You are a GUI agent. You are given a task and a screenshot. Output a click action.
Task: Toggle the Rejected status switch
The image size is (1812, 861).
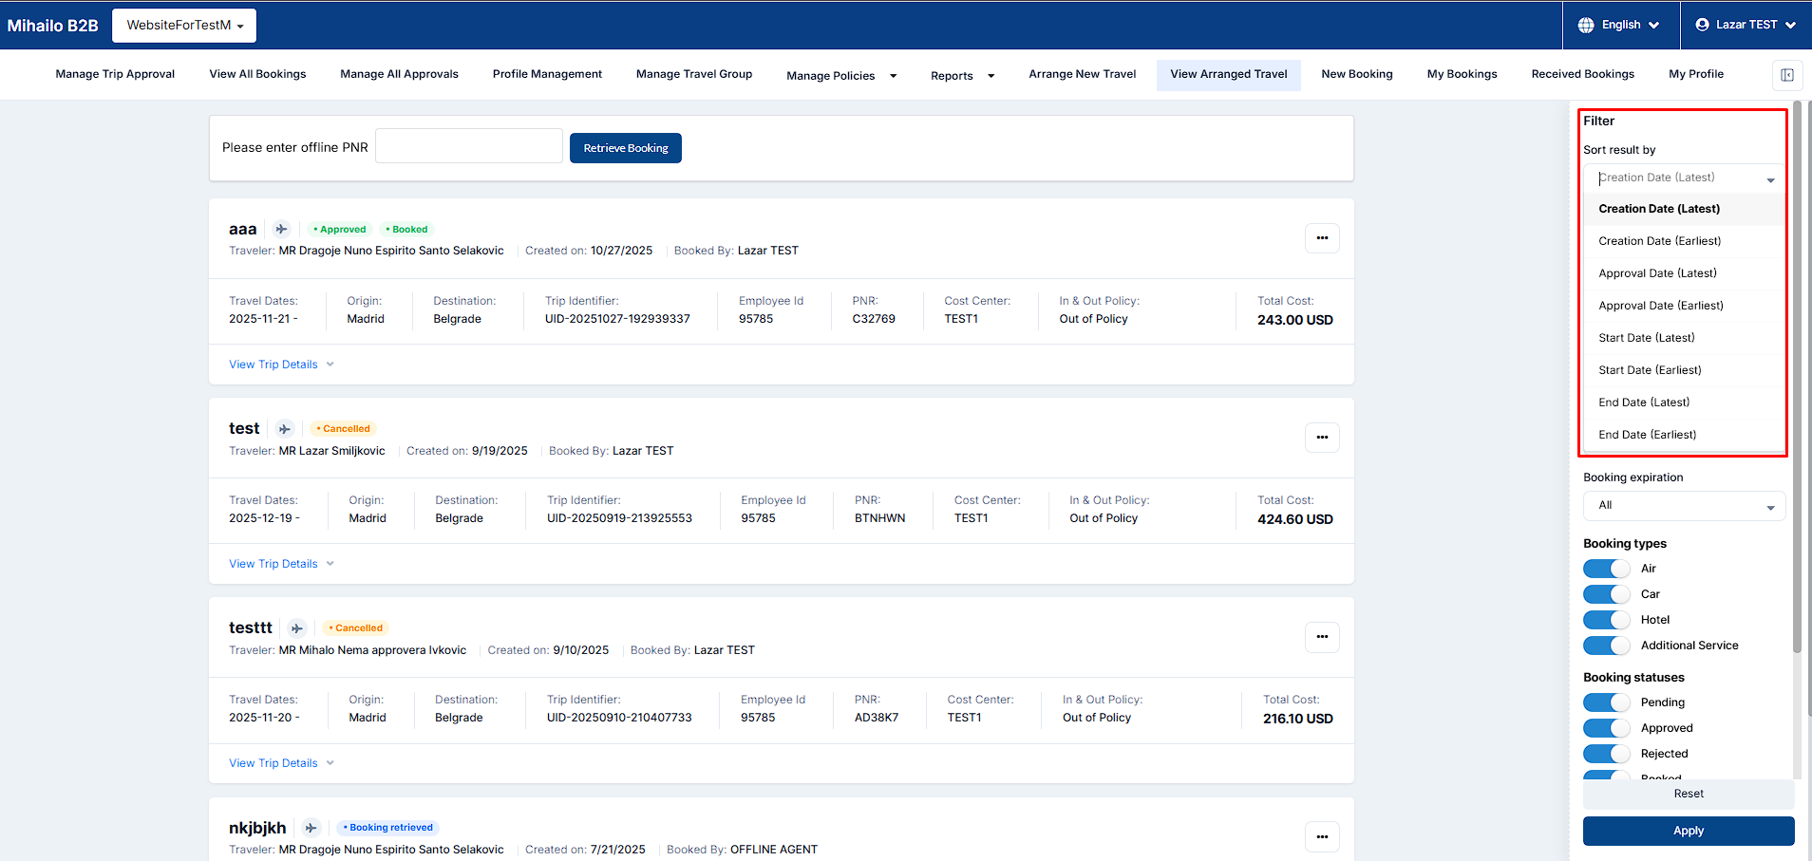(1607, 754)
